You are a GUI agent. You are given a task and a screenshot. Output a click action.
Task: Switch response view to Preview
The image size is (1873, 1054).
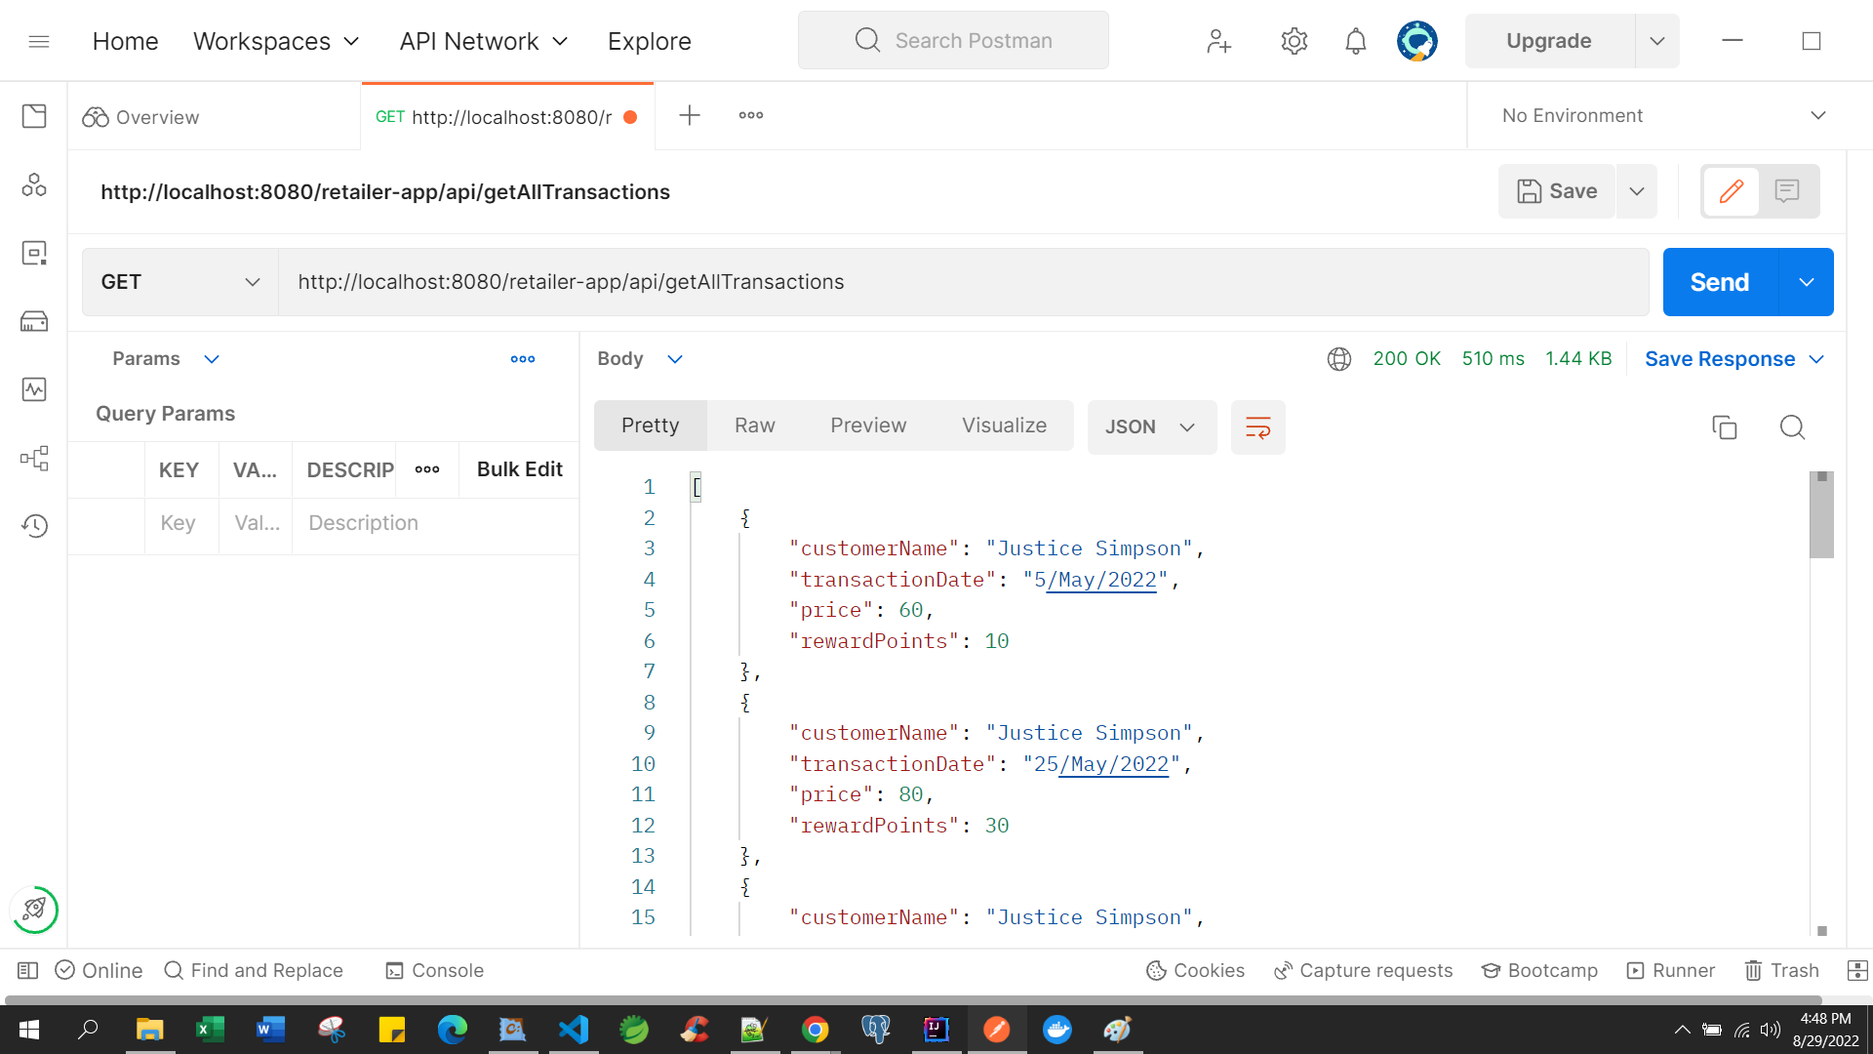(868, 425)
